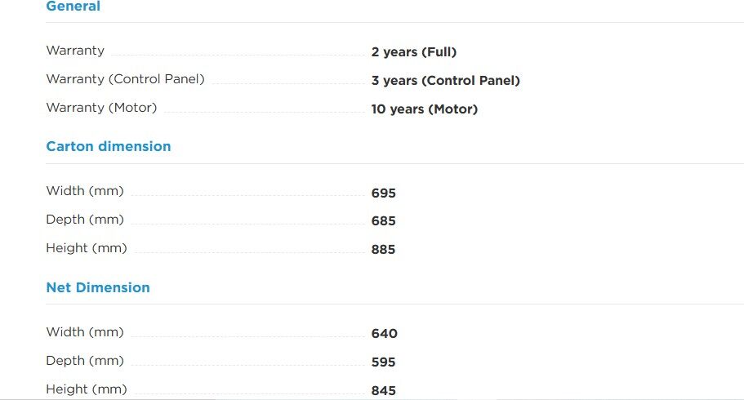Image resolution: width=744 pixels, height=400 pixels.
Task: Click the net depth value 595
Action: [x=383, y=362]
